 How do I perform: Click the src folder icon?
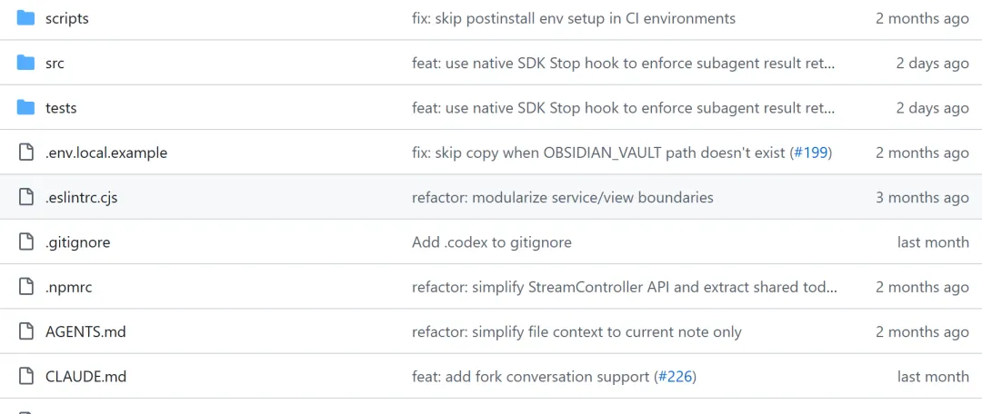click(25, 63)
